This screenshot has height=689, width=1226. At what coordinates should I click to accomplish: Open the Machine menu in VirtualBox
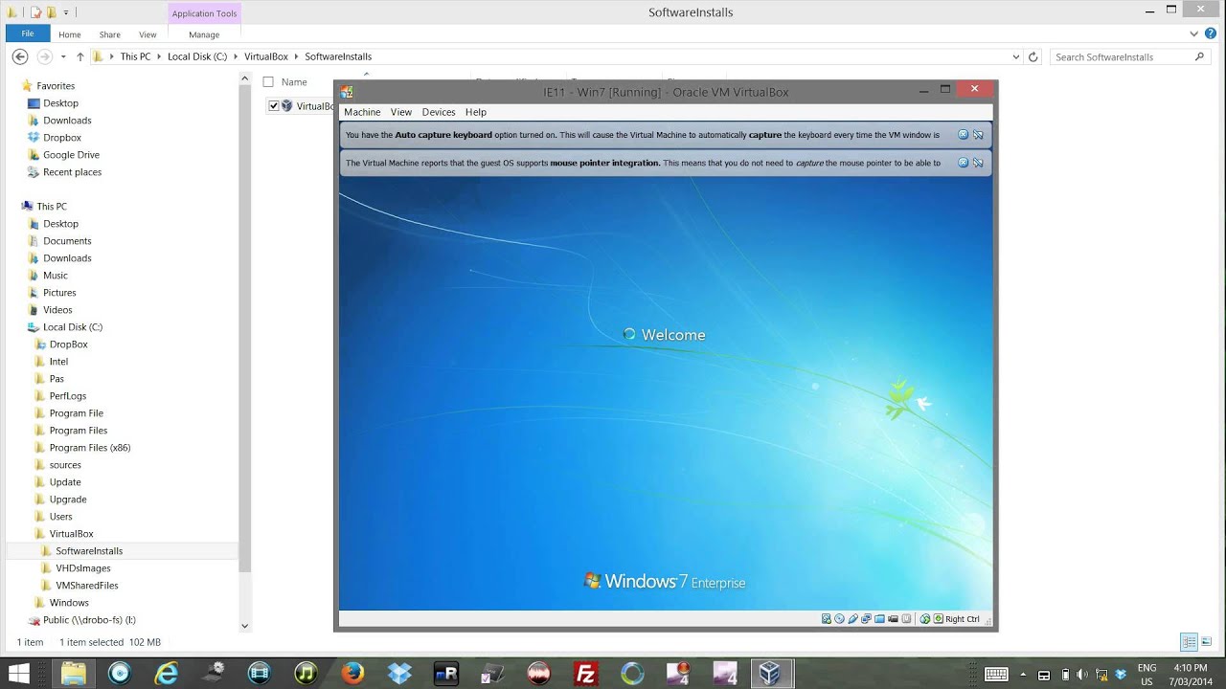click(362, 112)
